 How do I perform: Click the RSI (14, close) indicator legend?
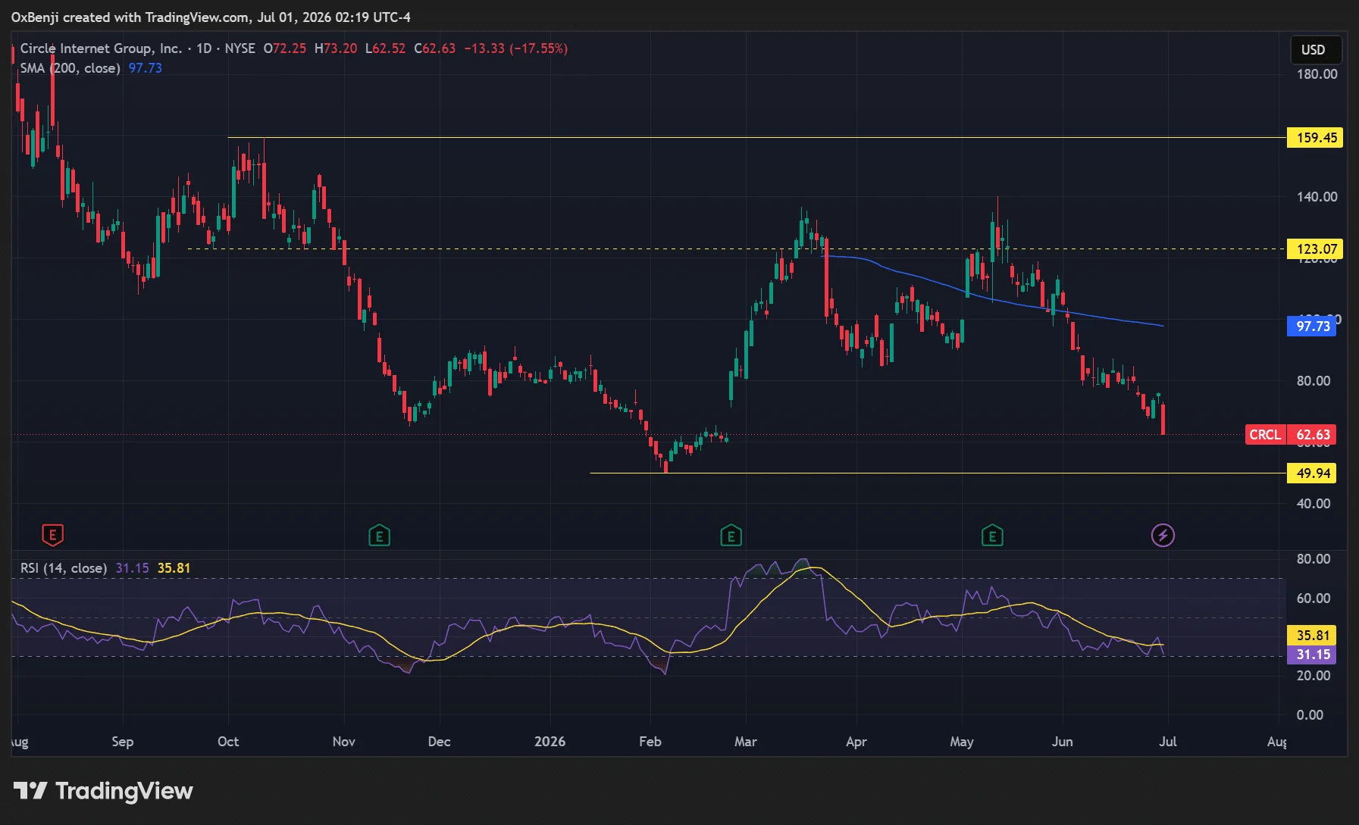(64, 568)
